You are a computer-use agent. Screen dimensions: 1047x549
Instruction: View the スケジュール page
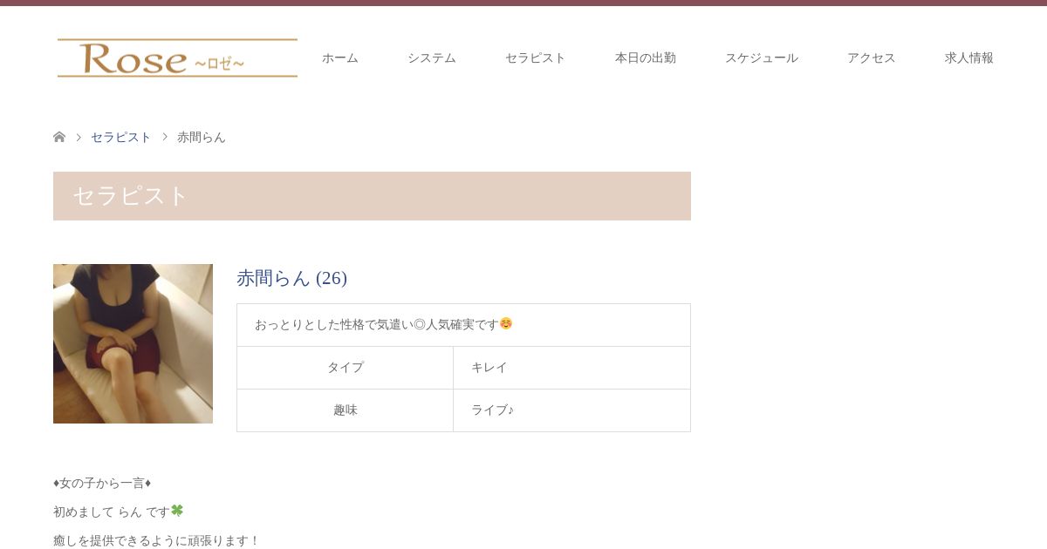point(761,58)
